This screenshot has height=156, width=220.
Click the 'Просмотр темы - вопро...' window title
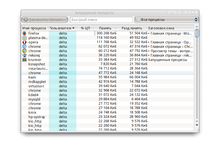(x=172, y=51)
